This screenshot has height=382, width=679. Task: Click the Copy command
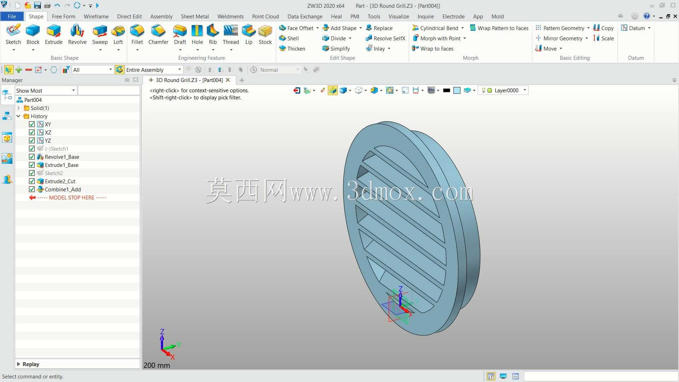tap(603, 28)
